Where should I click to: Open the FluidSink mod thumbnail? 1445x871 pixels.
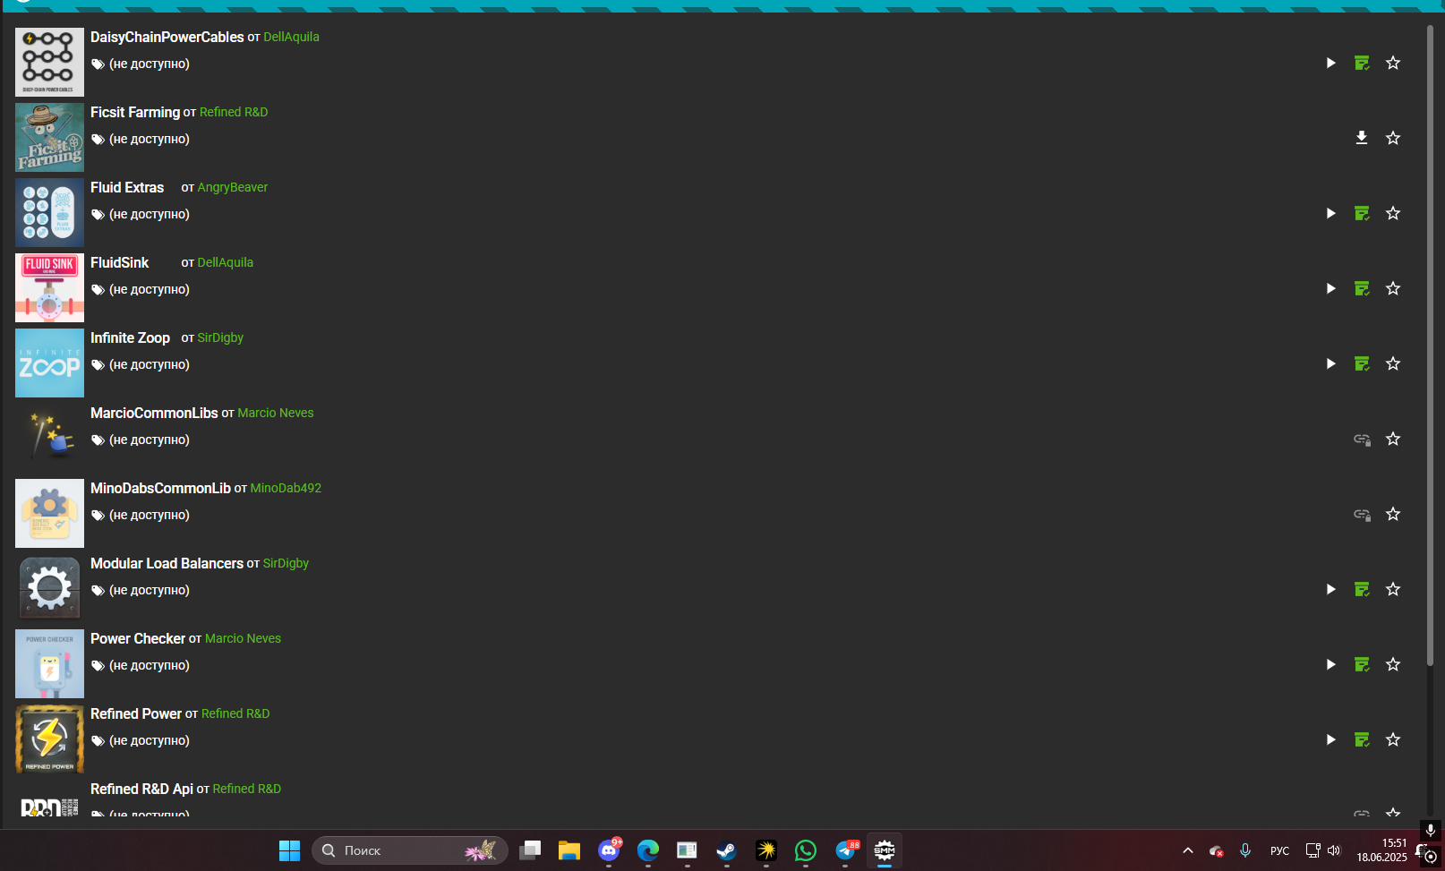tap(49, 287)
